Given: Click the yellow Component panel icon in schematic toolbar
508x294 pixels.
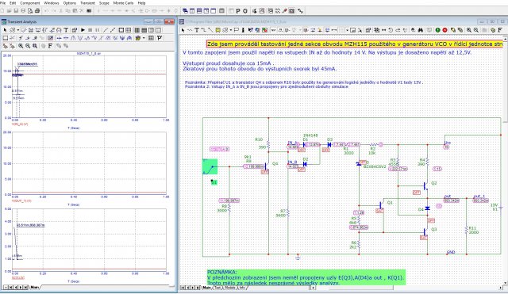Looking at the screenshot, I should click(x=217, y=30).
